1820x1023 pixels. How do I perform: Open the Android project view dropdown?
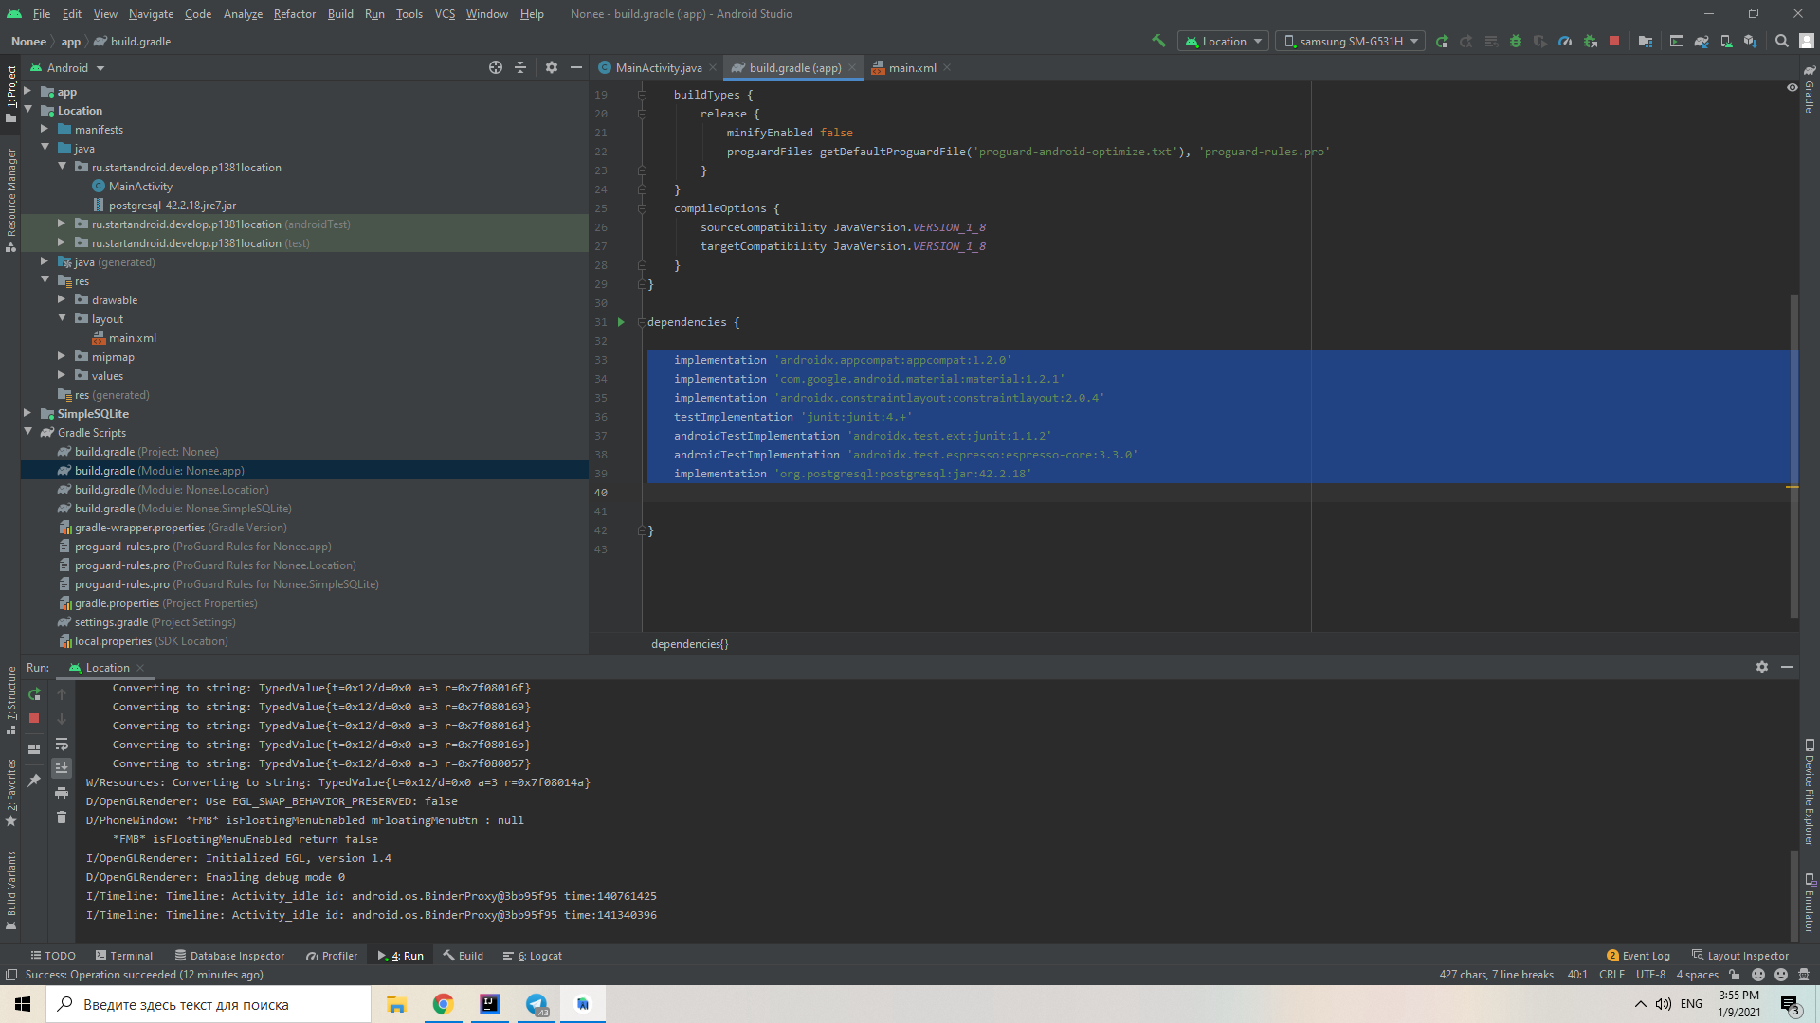pyautogui.click(x=67, y=67)
